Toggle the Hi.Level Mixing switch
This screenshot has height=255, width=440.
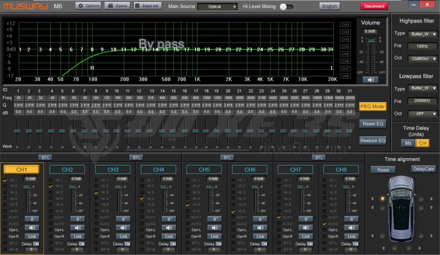tap(287, 7)
